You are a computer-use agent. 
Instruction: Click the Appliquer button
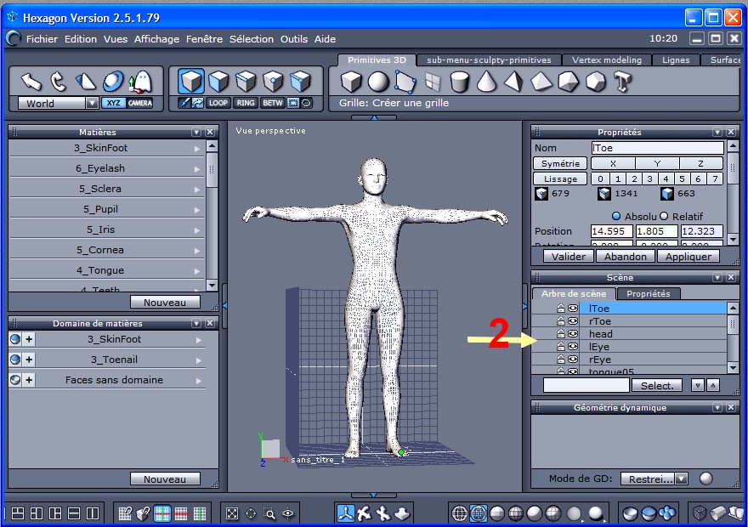click(x=688, y=257)
